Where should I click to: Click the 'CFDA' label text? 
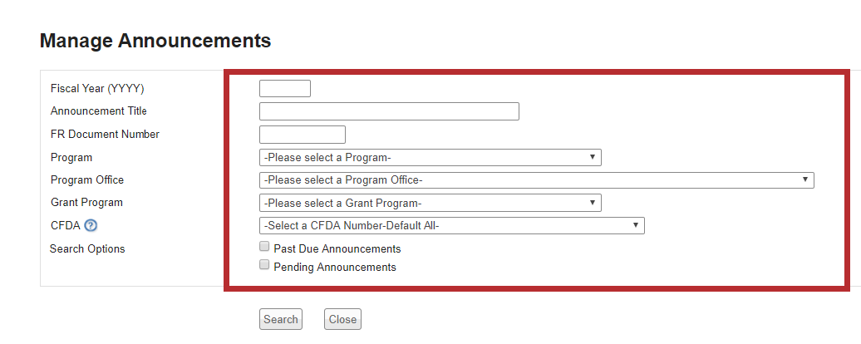pyautogui.click(x=65, y=225)
